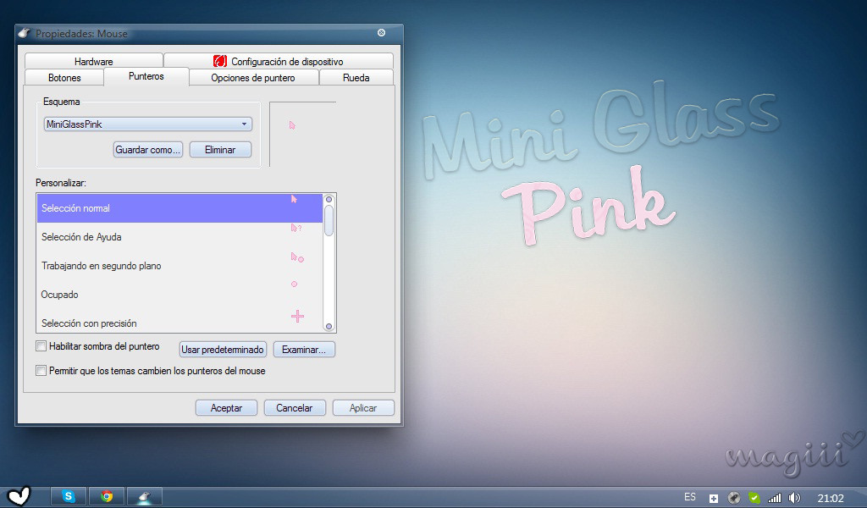Enable Habilitar sombra del puntero checkbox
The width and height of the screenshot is (867, 508).
[41, 346]
